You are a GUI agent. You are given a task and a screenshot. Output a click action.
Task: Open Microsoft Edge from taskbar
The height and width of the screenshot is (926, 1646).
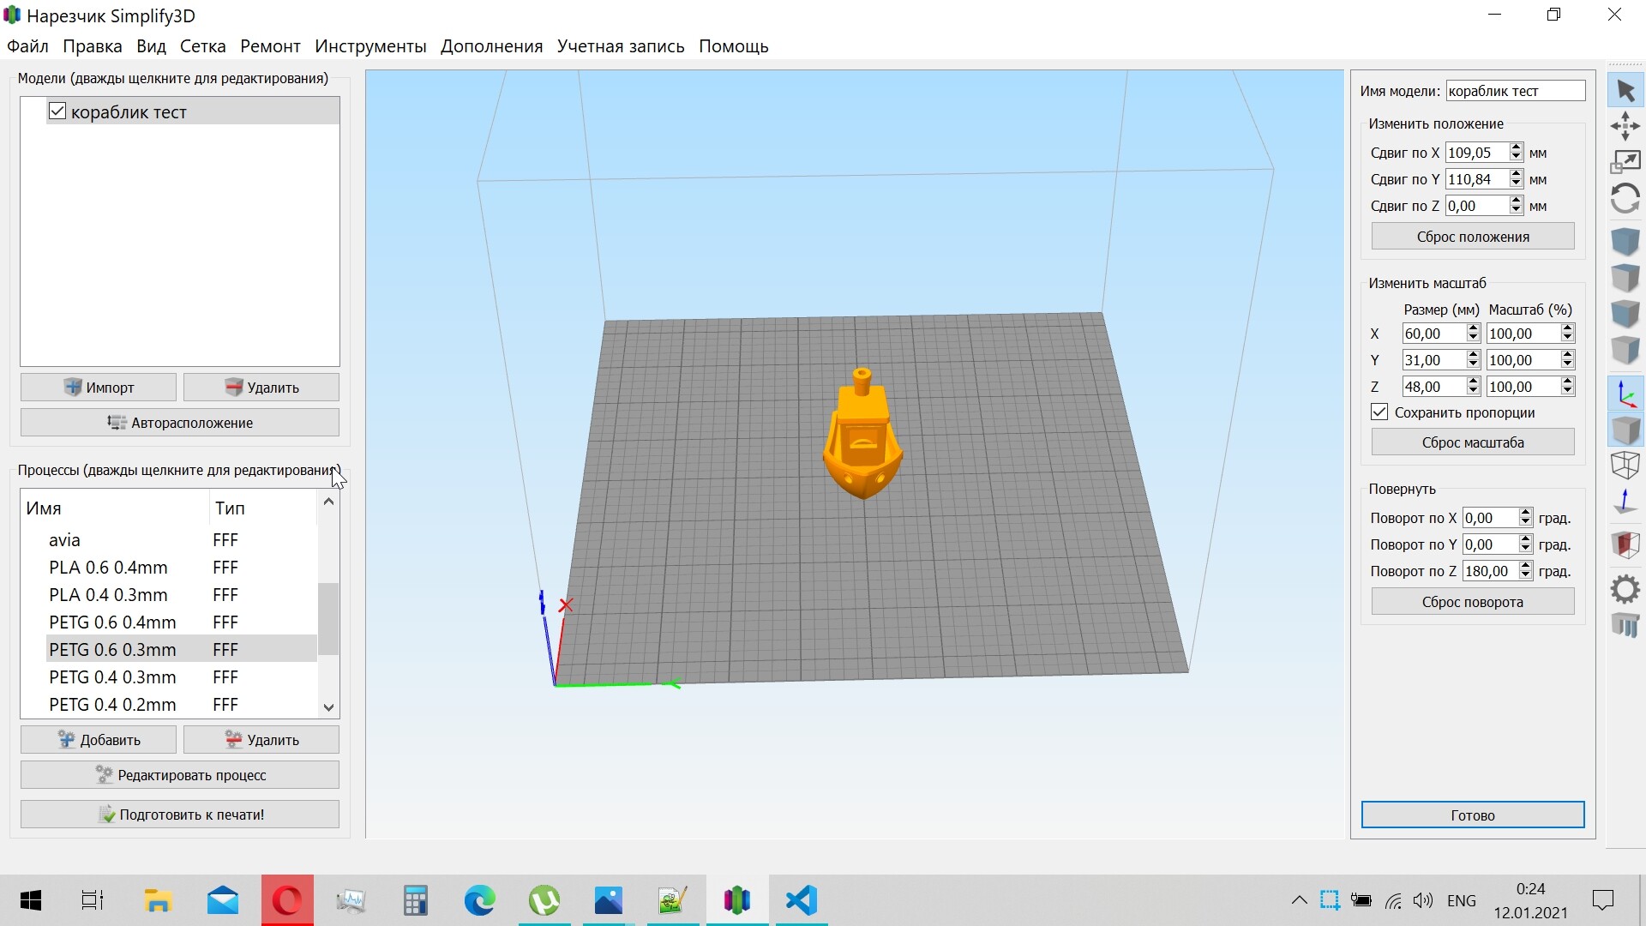tap(480, 900)
